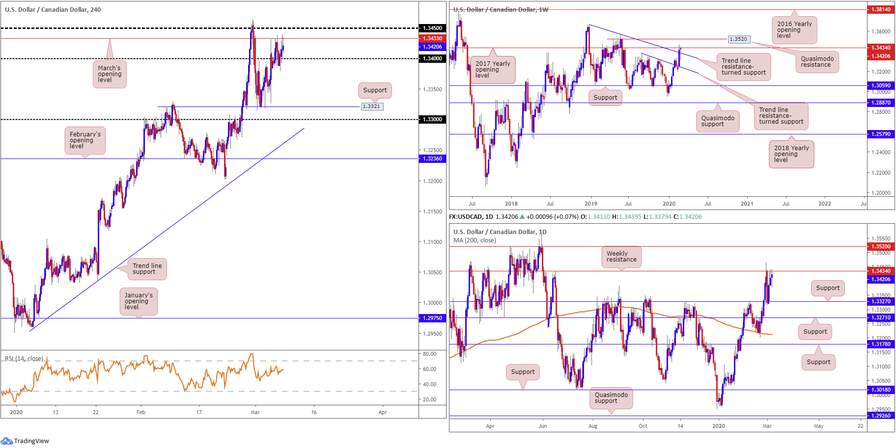Click daily Quasimodo support callout
The image size is (896, 448).
(x=611, y=398)
